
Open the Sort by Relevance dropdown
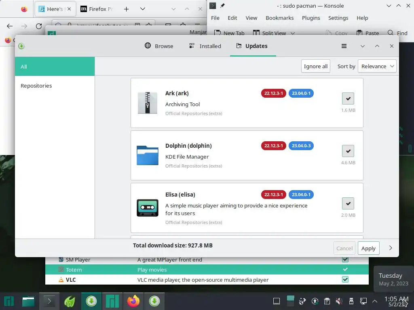377,66
